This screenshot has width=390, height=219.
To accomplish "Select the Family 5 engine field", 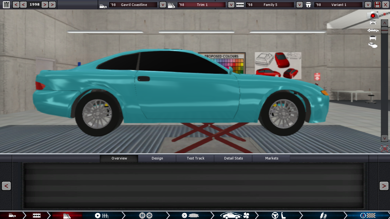I will coord(270,5).
